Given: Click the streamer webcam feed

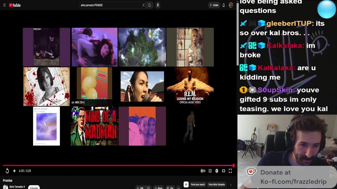Looking at the screenshot, I should (287, 152).
